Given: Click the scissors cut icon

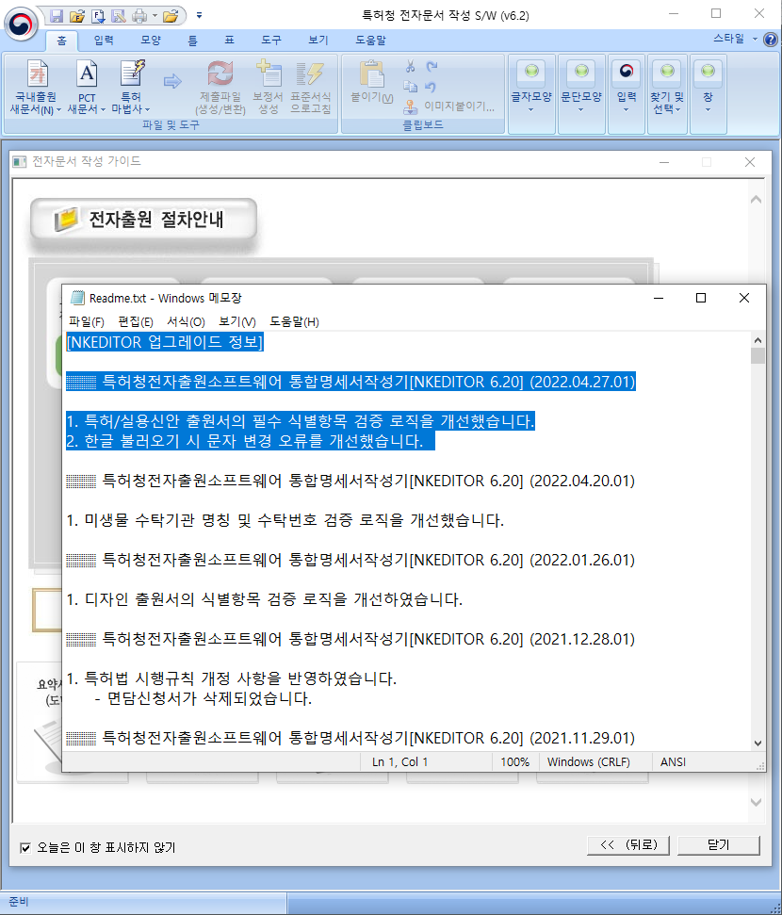Looking at the screenshot, I should point(410,67).
